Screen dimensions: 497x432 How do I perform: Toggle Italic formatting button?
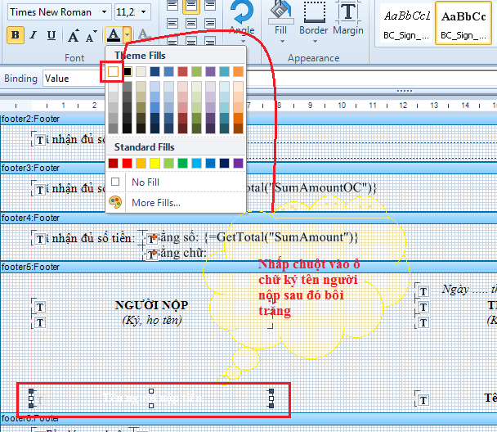click(33, 35)
